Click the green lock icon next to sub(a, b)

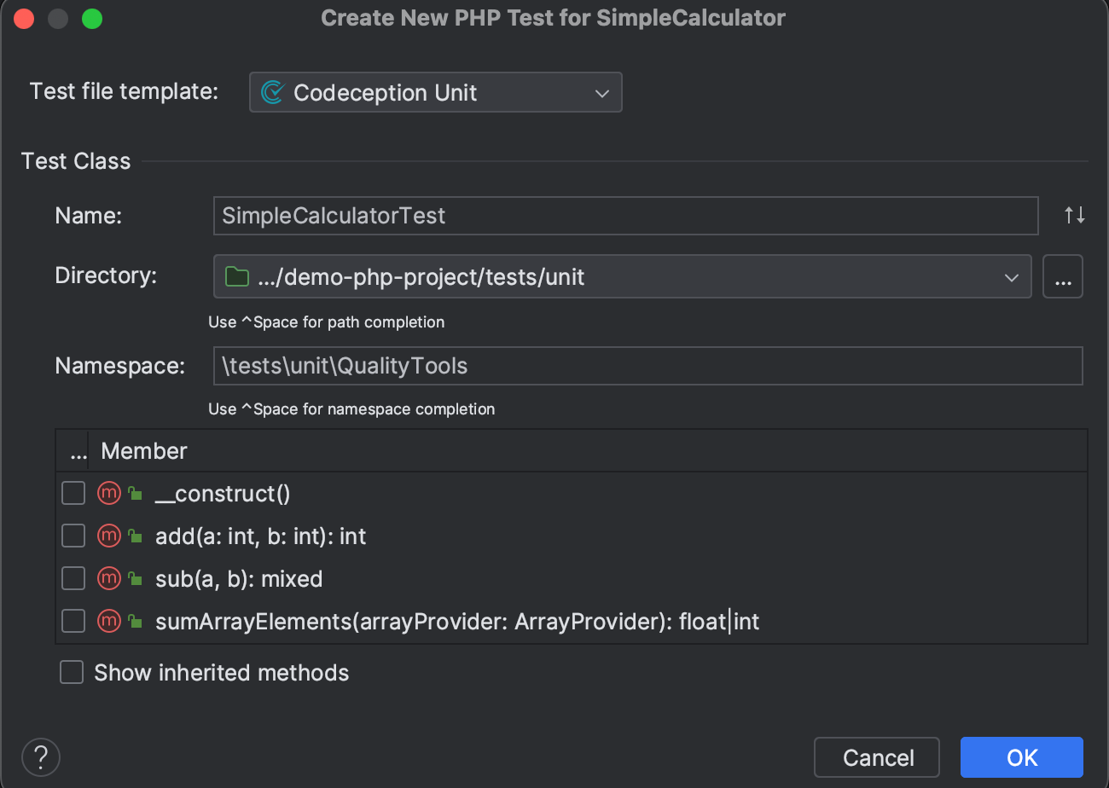coord(134,578)
